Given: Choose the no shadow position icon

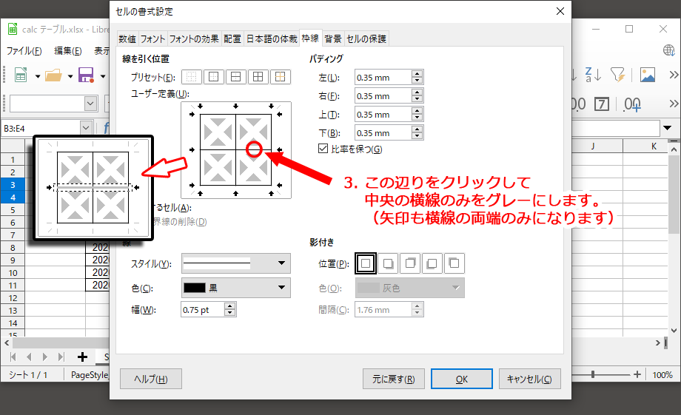Looking at the screenshot, I should pos(366,263).
